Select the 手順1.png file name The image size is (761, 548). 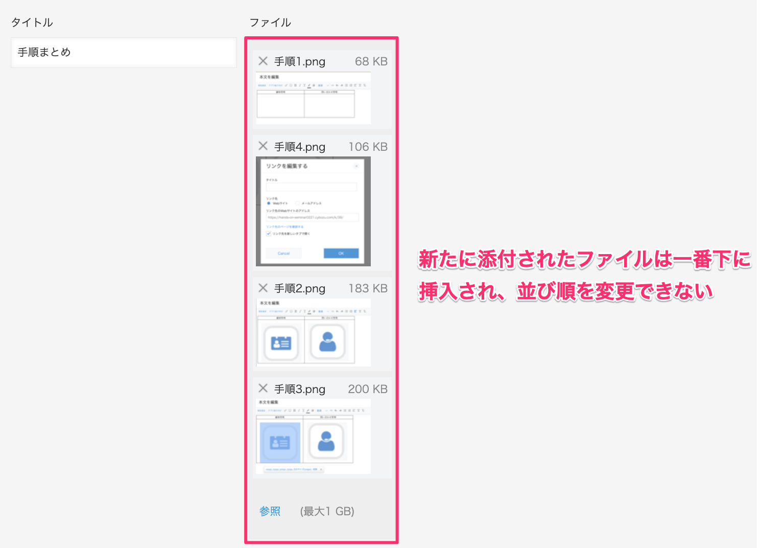(x=300, y=62)
